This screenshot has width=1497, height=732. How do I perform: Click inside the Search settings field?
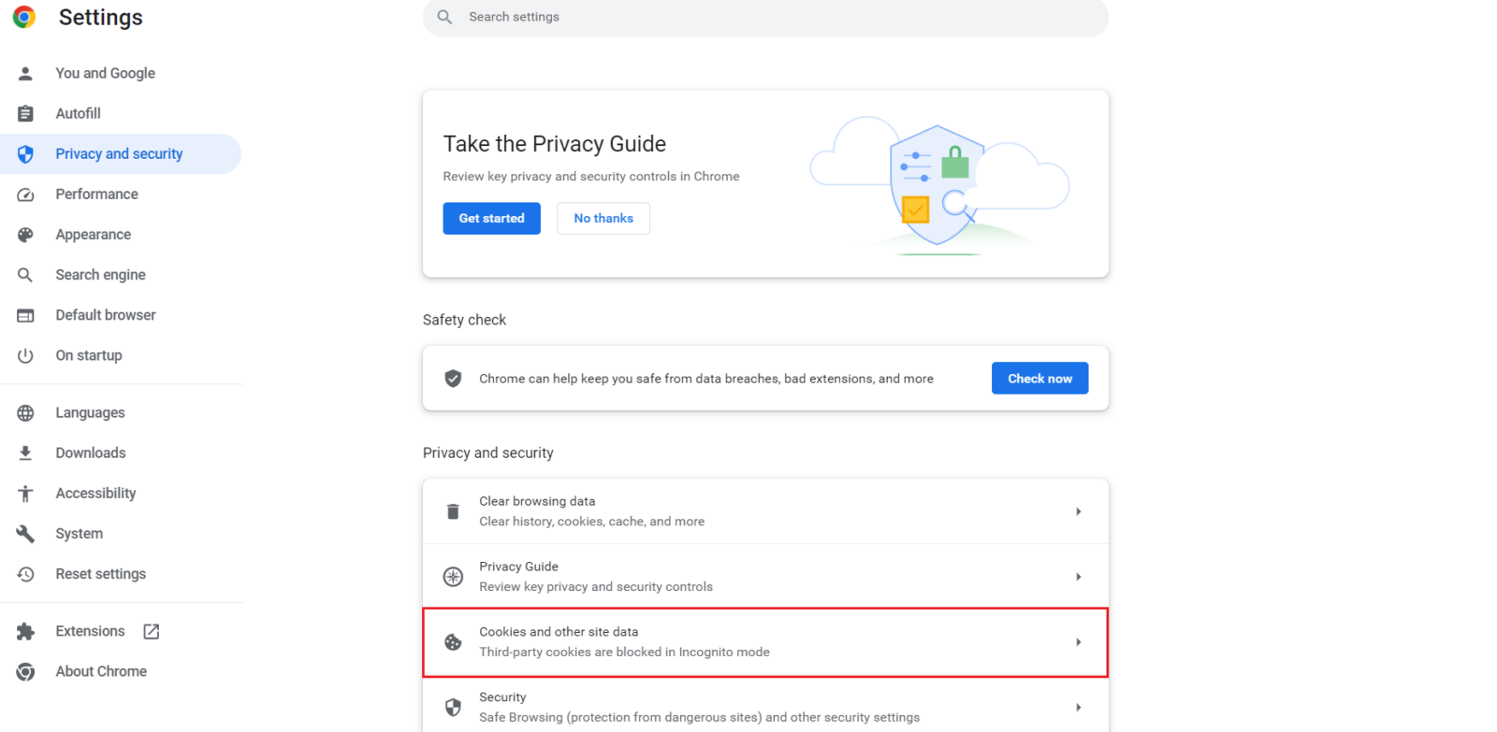tap(765, 17)
